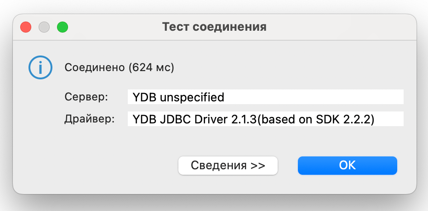Click the Тест соединения title text
Viewport: 428px width, 211px height.
point(214,27)
